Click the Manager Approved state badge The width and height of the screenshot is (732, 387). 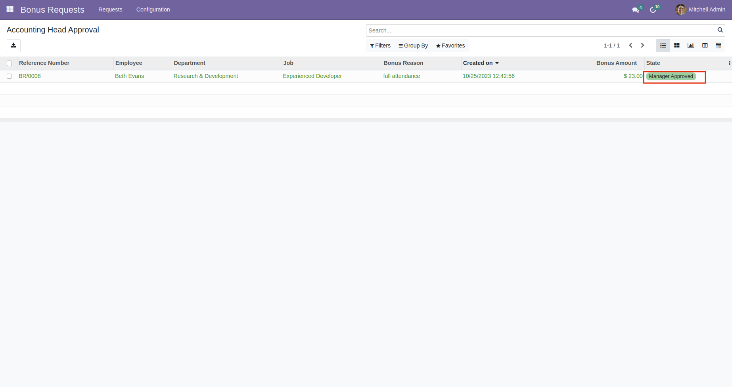click(671, 76)
